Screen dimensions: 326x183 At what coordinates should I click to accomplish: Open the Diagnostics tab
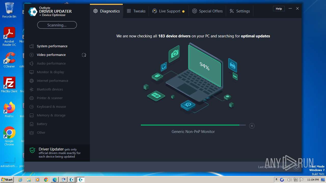(x=106, y=11)
